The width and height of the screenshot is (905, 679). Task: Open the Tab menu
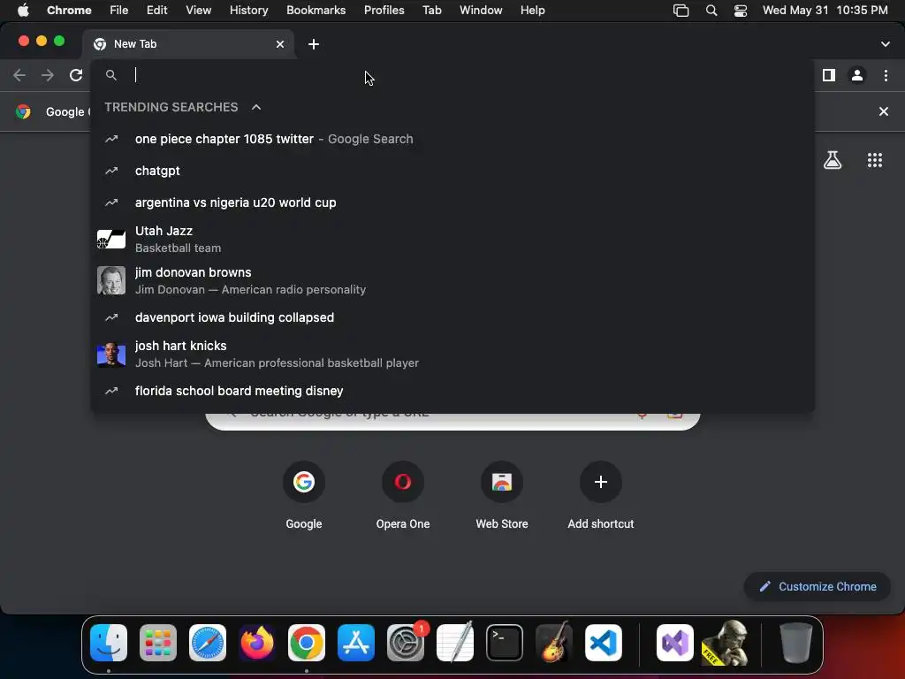[x=431, y=11]
